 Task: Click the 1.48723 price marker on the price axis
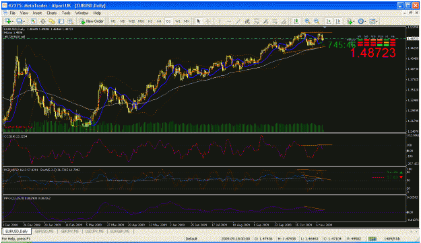click(413, 38)
